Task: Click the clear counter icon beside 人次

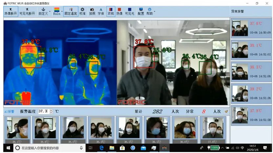Action: tap(226, 111)
